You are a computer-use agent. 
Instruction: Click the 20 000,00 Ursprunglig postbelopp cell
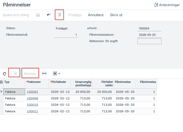point(81,92)
